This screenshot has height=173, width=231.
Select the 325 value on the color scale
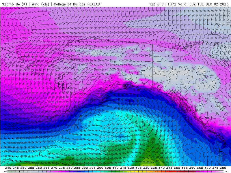pyautogui.click(x=138, y=168)
